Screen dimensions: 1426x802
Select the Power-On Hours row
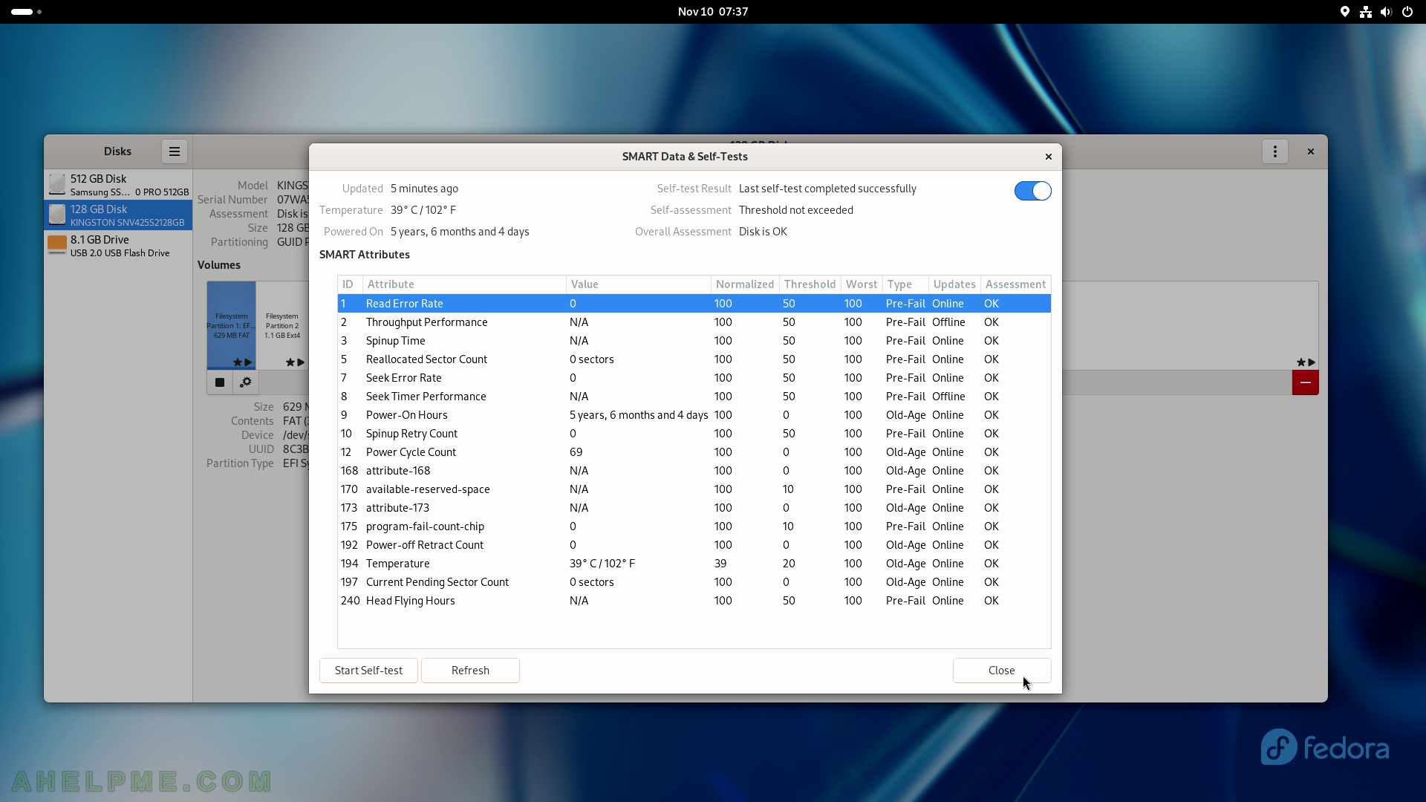[x=694, y=415]
